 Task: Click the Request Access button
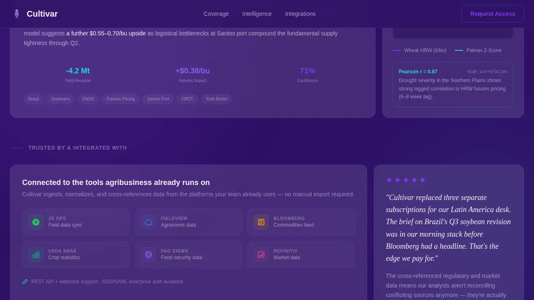[493, 14]
